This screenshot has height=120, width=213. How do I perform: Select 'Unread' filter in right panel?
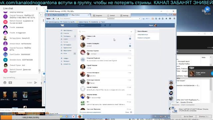click(147, 35)
